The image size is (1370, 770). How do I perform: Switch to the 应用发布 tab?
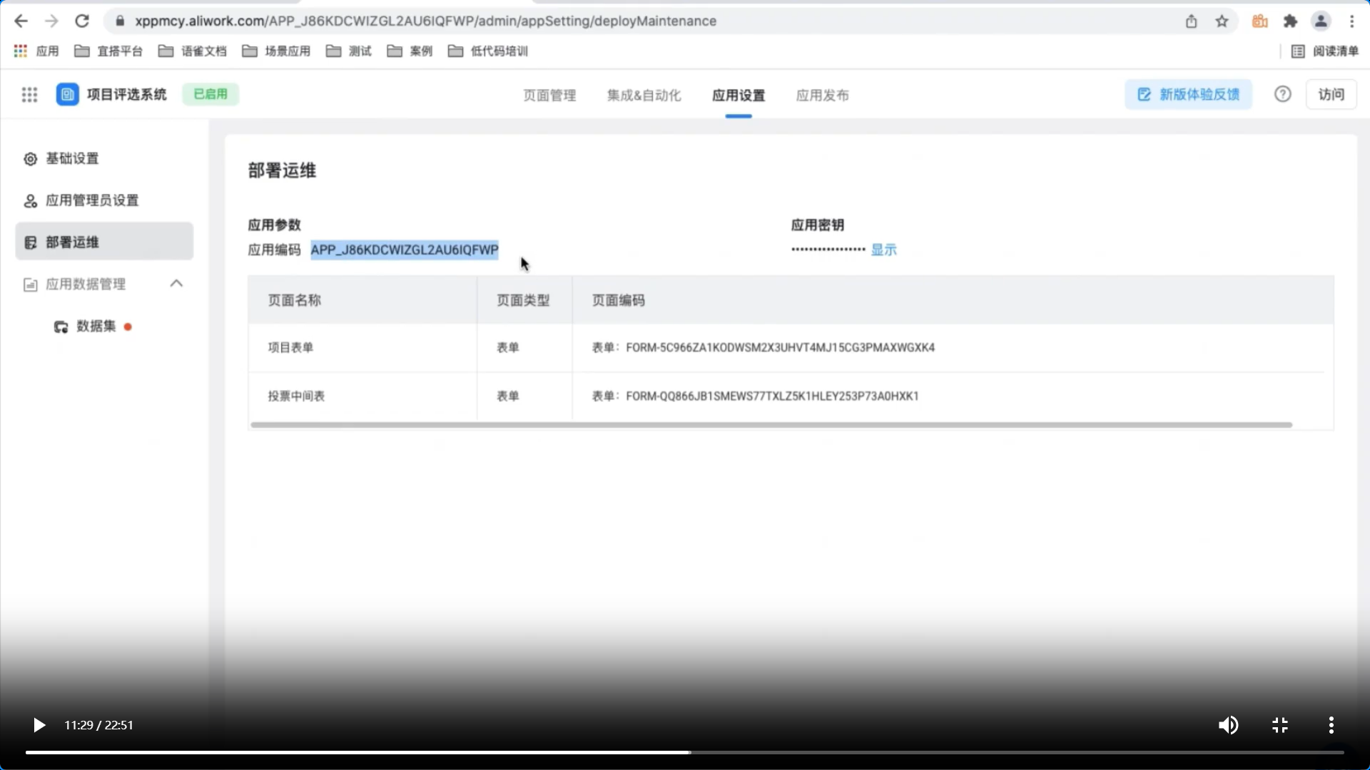click(x=822, y=96)
